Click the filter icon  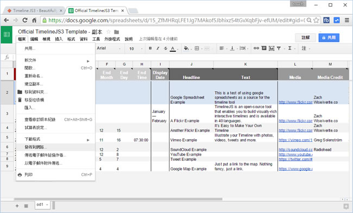(279, 48)
